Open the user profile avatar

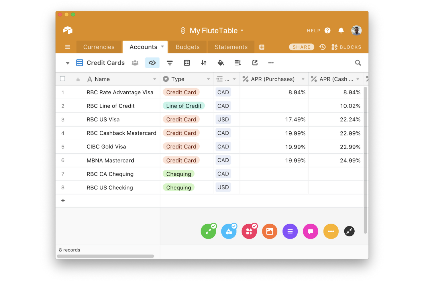[356, 30]
